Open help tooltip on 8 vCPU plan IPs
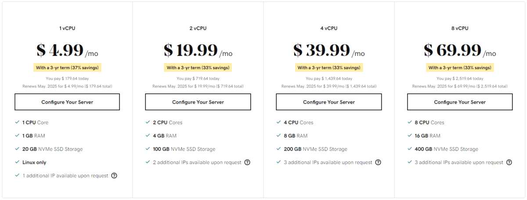 click(509, 162)
